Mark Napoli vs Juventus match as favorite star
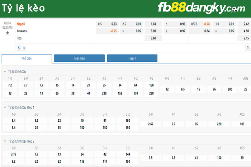This screenshot has height=167, width=251. [8, 33]
